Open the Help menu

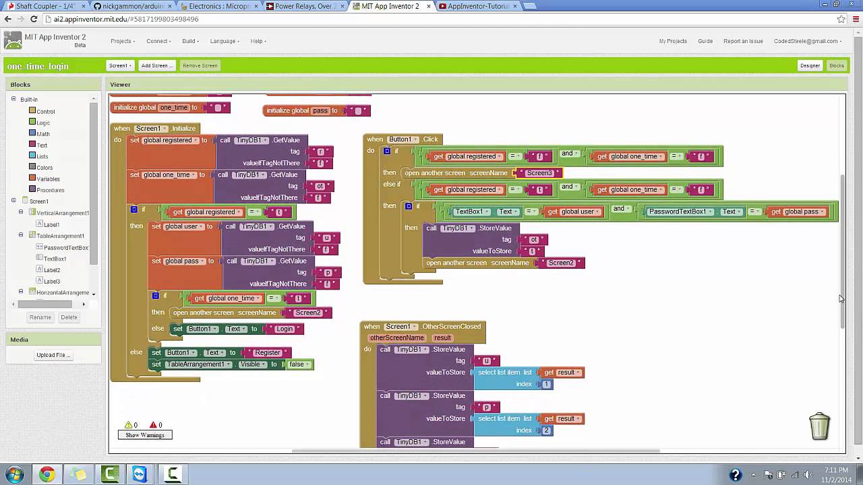(x=258, y=41)
